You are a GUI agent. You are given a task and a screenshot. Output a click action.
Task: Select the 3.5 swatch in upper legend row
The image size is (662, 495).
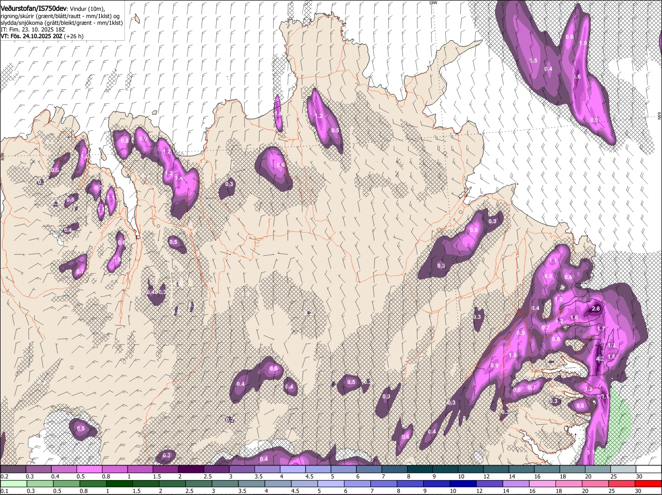267,469
